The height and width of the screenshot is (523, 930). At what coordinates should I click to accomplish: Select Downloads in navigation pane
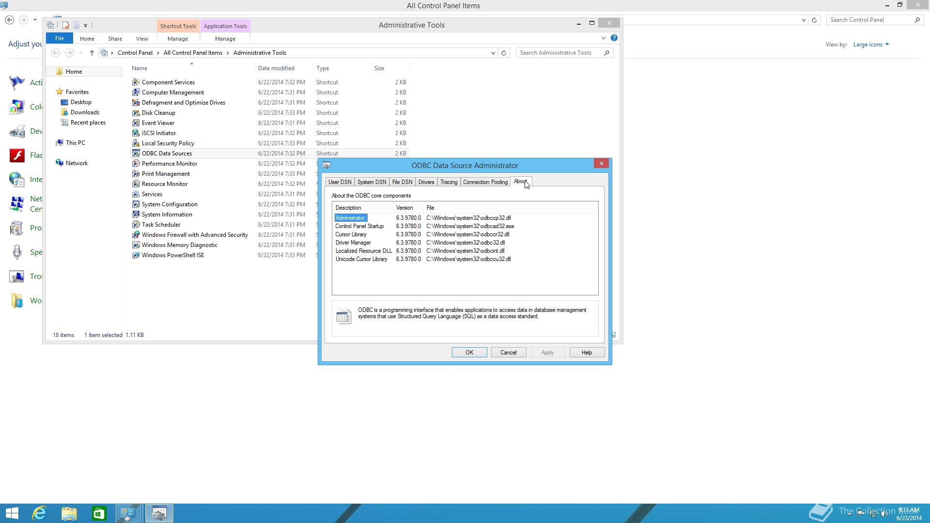click(x=85, y=112)
